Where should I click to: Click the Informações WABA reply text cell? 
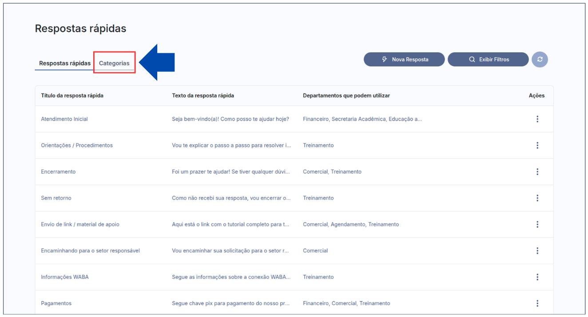coord(231,277)
